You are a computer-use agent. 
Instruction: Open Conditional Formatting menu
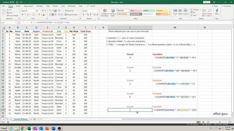105,13
